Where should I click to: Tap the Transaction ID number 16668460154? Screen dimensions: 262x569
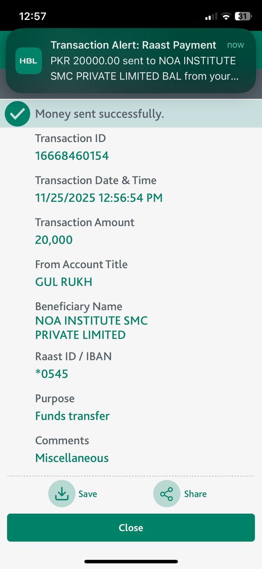tap(72, 156)
